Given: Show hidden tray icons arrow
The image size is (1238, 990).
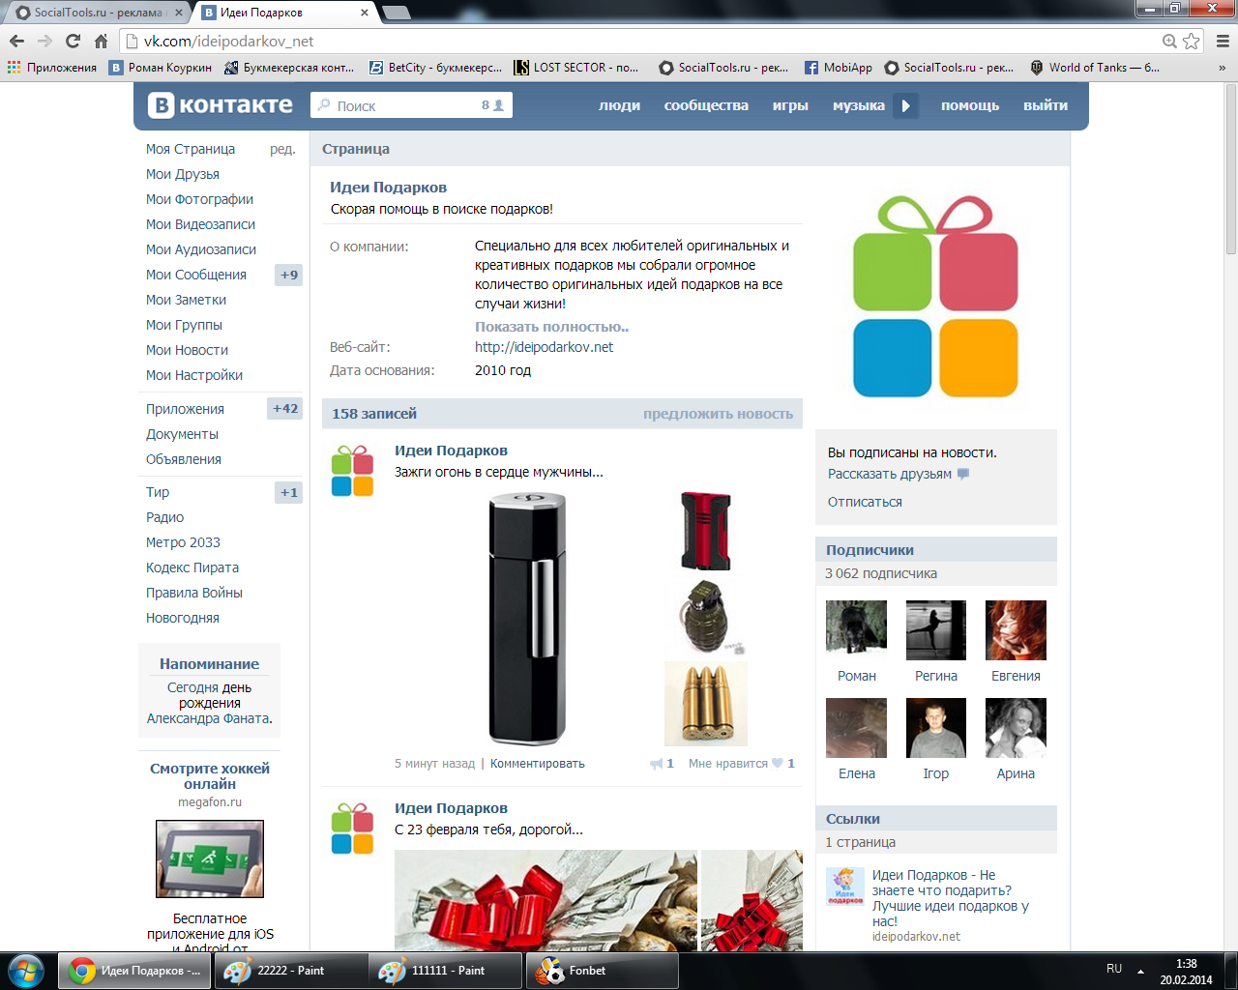Looking at the screenshot, I should point(1140,971).
